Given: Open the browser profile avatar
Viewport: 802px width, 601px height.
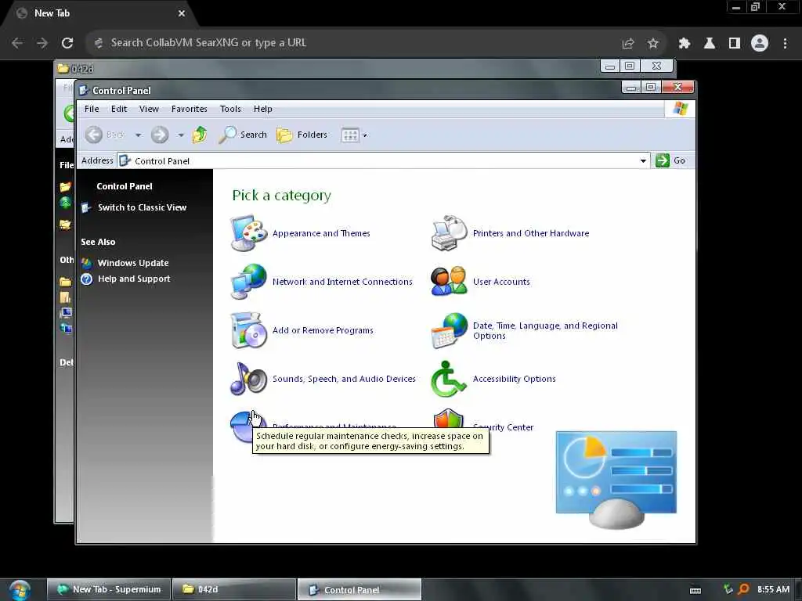Looking at the screenshot, I should (x=760, y=43).
